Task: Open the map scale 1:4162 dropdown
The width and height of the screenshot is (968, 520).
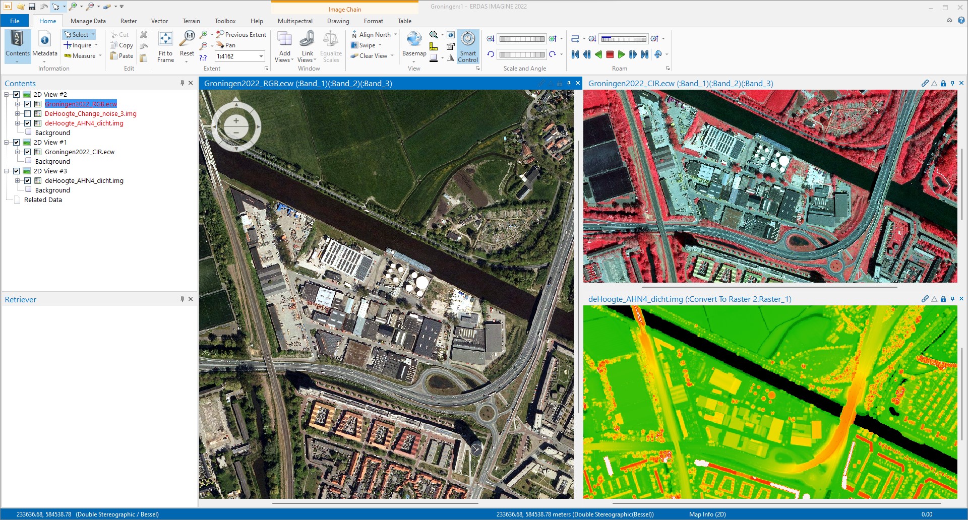Action: click(x=261, y=56)
